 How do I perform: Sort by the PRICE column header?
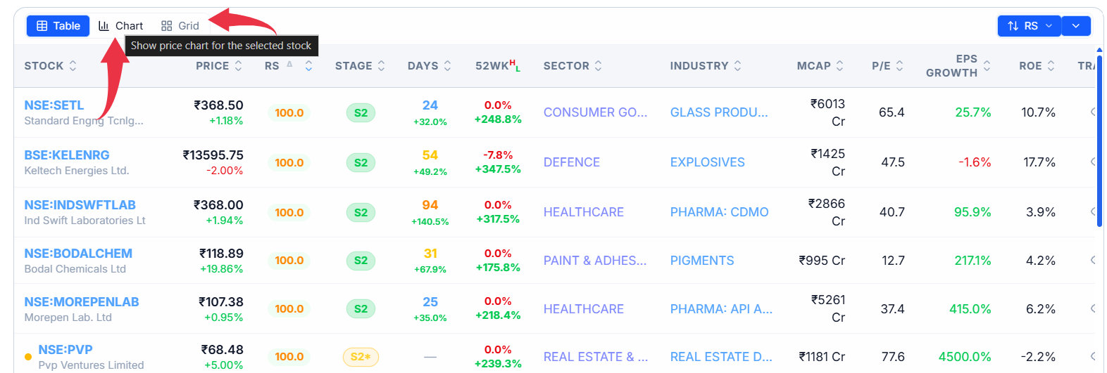coord(219,66)
